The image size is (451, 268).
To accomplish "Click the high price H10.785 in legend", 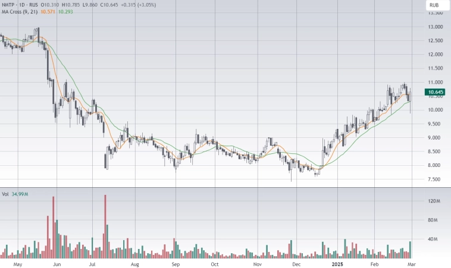I will 71,5.
